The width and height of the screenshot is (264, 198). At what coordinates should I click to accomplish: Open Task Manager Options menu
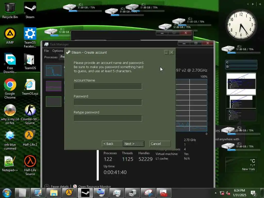pyautogui.click(x=57, y=51)
